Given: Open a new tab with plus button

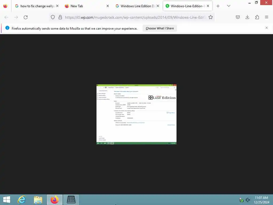Looking at the screenshot, I should click(218, 6).
